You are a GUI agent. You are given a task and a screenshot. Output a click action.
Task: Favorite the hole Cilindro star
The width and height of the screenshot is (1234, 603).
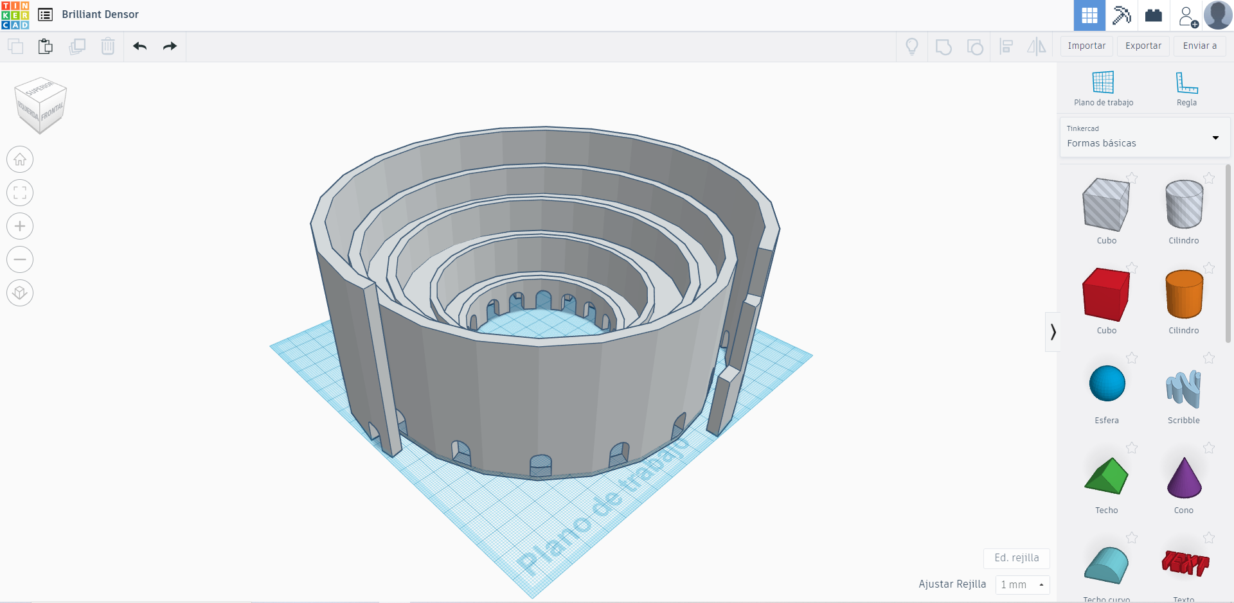(1209, 178)
